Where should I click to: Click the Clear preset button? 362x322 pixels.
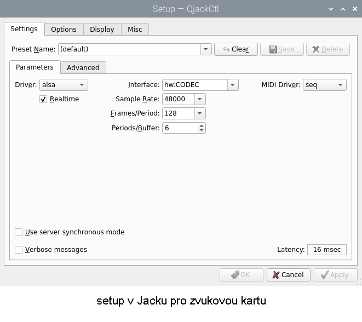236,49
